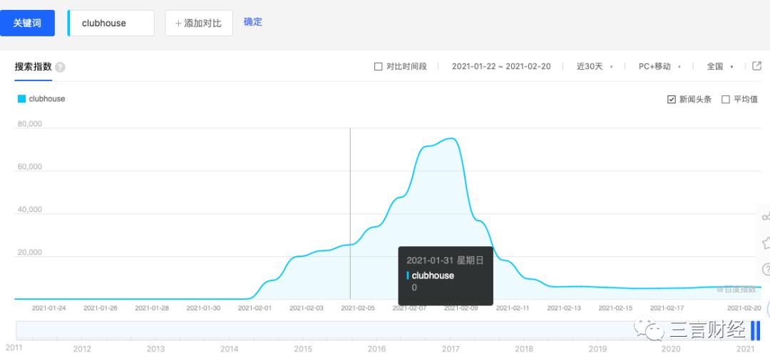
Task: Open the 近30天 time range dropdown
Action: [x=594, y=66]
